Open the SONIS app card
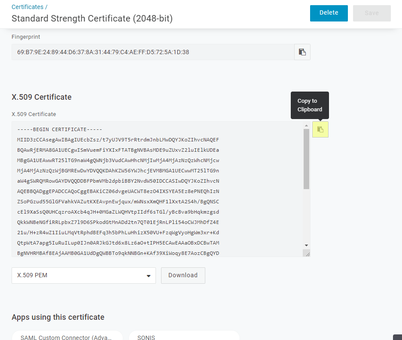Viewport: 402px width, 340px height. (184, 337)
